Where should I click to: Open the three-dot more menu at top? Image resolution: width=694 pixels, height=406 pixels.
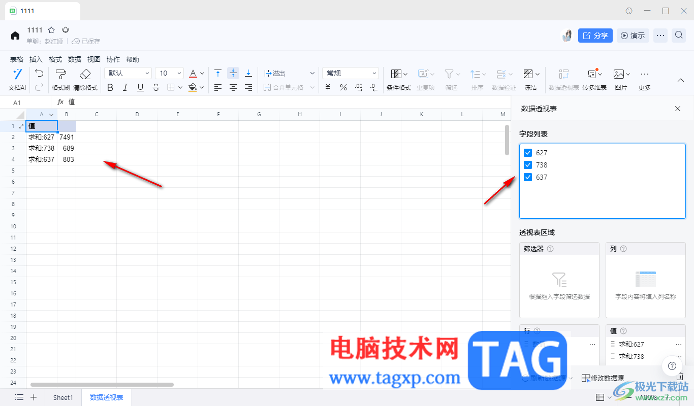pos(660,36)
